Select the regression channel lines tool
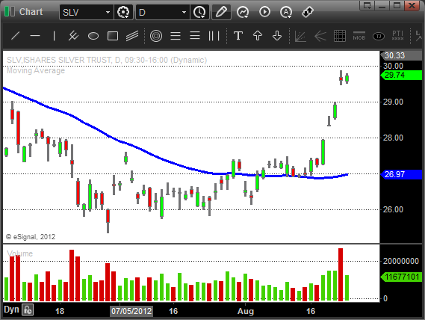The image size is (425, 320). [132, 36]
